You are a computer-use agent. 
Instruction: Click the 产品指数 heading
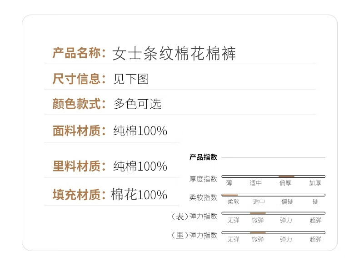coord(203,157)
